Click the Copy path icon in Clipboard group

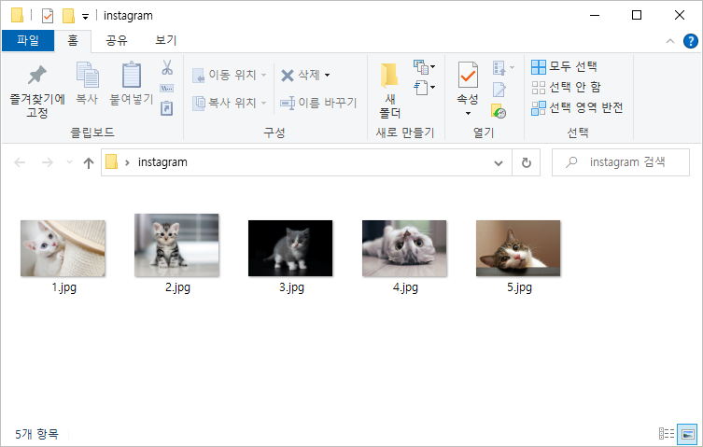click(167, 89)
